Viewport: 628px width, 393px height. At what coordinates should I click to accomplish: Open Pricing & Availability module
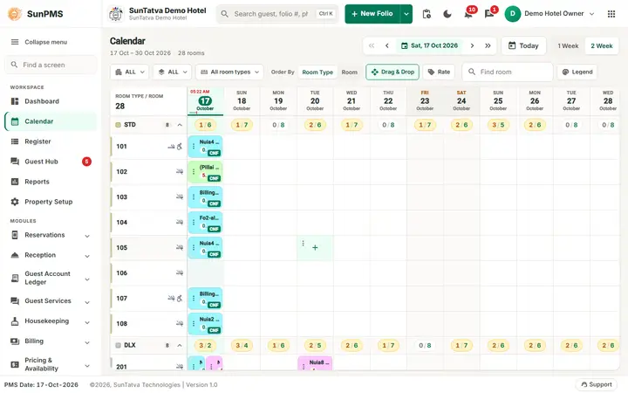coord(50,364)
